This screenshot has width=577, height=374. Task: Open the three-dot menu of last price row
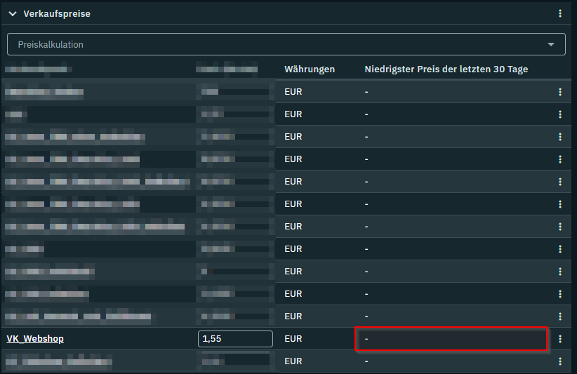[x=559, y=361]
